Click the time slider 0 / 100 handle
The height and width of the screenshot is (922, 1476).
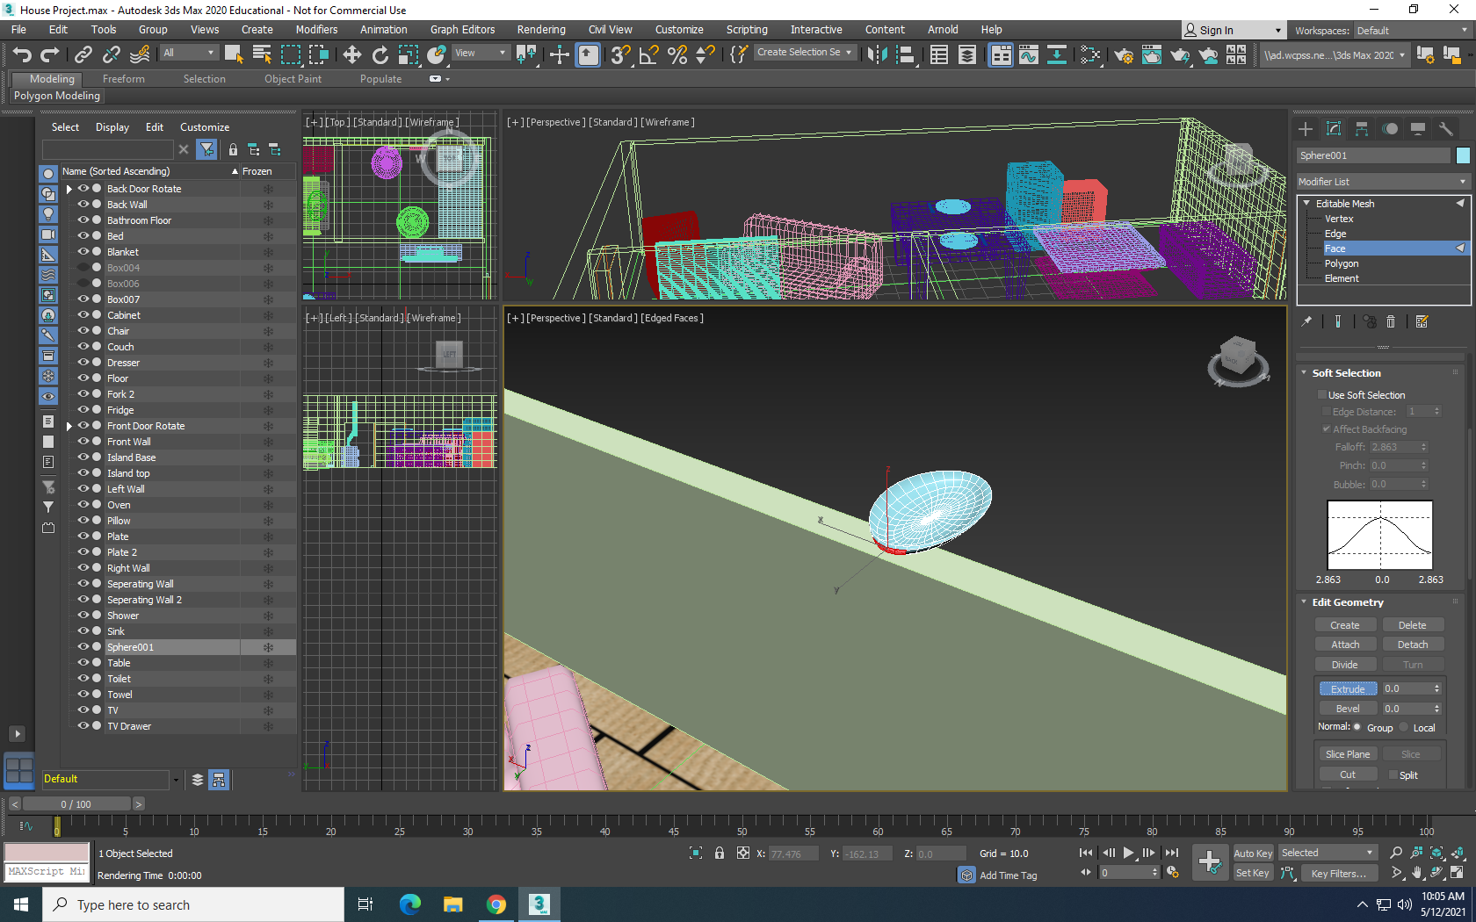tap(76, 804)
